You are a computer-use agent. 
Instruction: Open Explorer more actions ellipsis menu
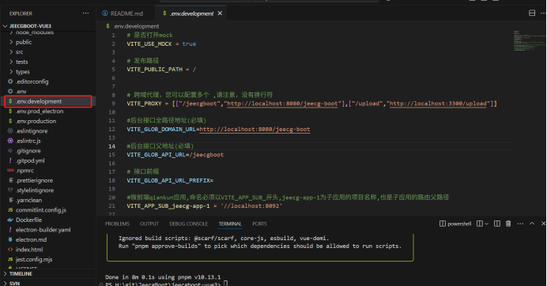pyautogui.click(x=85, y=13)
